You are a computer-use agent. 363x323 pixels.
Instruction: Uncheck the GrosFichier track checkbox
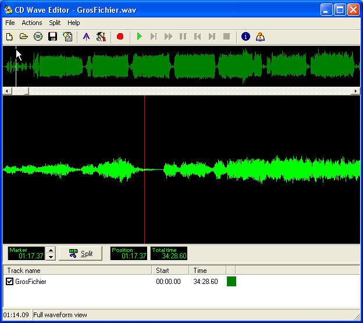[9, 282]
